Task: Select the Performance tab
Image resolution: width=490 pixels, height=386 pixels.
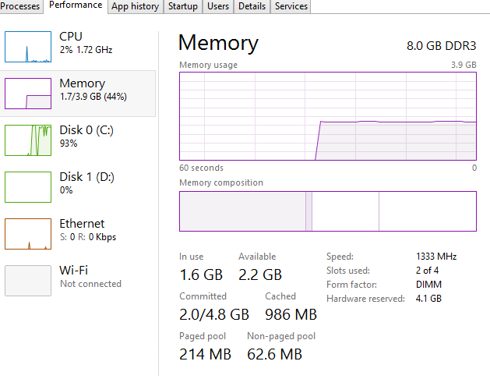Action: tap(76, 5)
